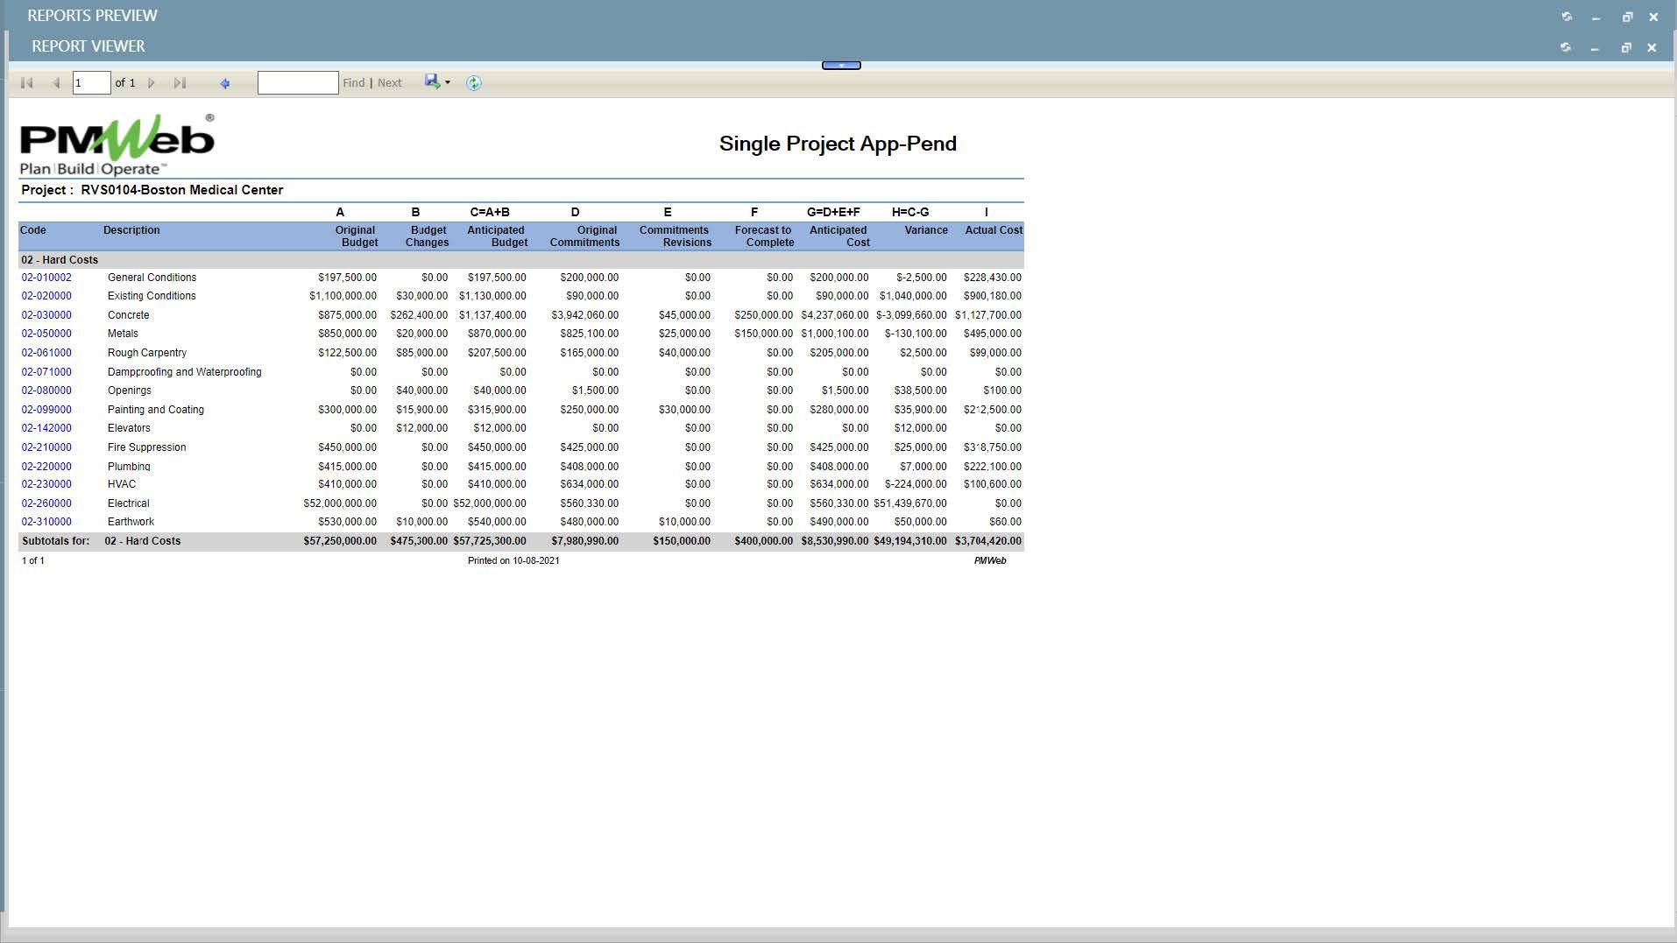Open cost code 02-210000 Fire Suppression
Image resolution: width=1677 pixels, height=943 pixels.
[x=46, y=447]
